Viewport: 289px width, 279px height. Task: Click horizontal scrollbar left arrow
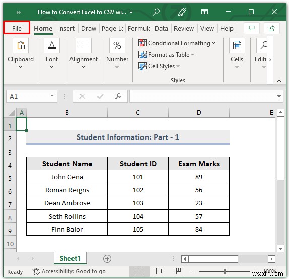[x=185, y=259]
